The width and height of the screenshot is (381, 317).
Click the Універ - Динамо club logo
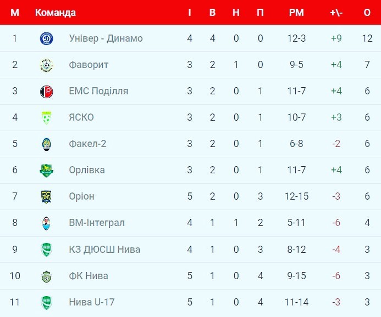coord(46,38)
